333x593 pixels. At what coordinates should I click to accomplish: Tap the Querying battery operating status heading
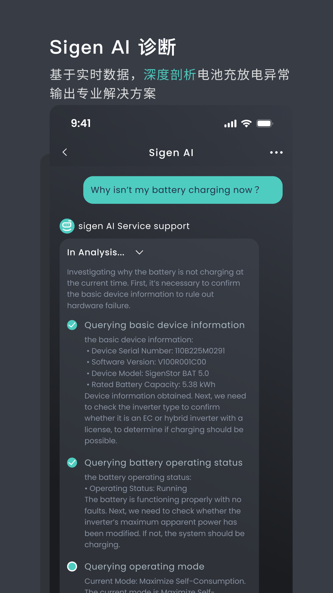tap(163, 462)
